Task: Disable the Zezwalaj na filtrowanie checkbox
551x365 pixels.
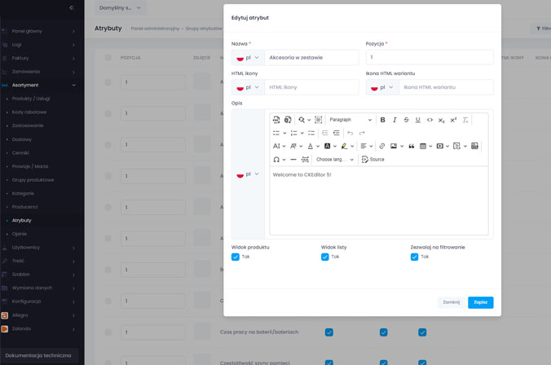Action: click(x=414, y=257)
